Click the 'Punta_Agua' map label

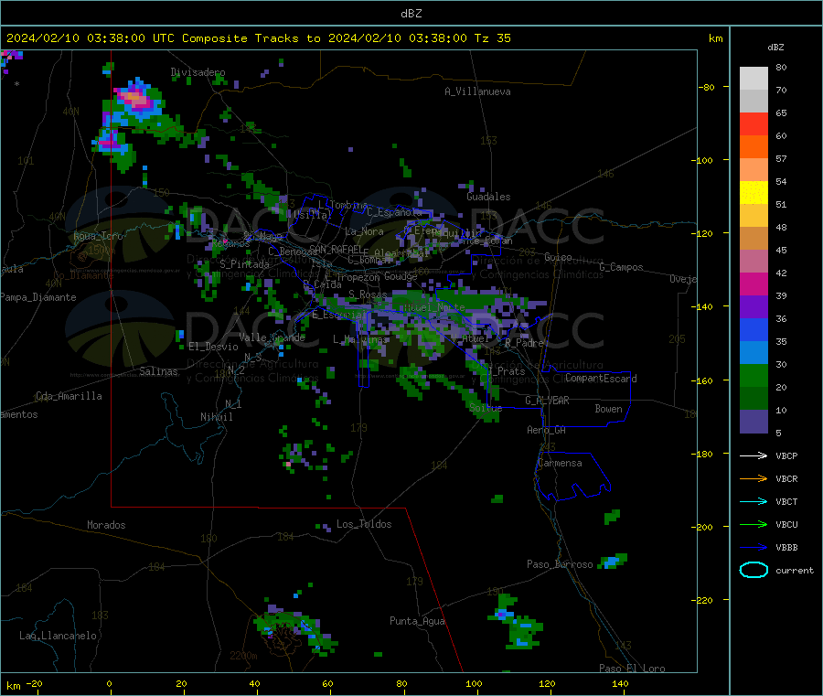point(417,621)
